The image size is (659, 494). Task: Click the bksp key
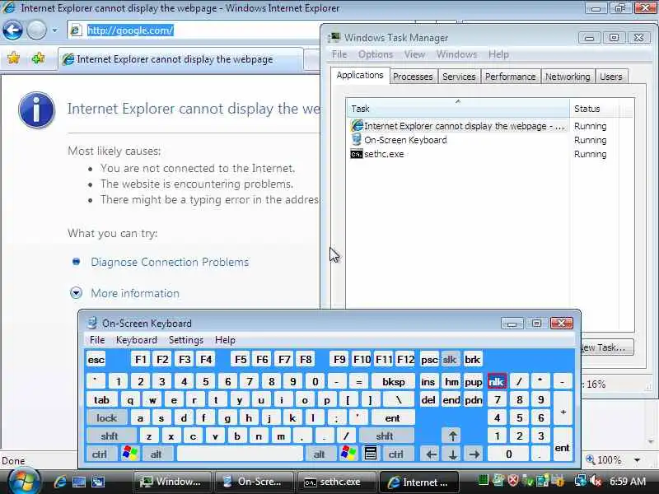pos(394,381)
